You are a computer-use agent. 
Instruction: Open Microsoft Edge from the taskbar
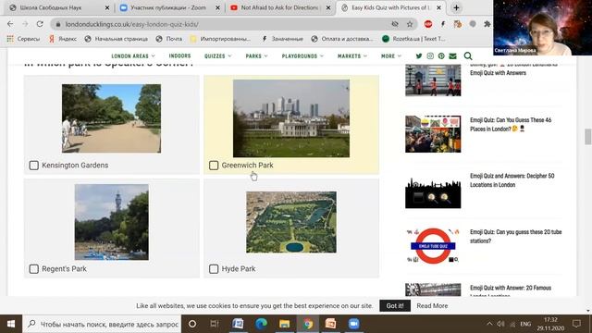point(261,324)
